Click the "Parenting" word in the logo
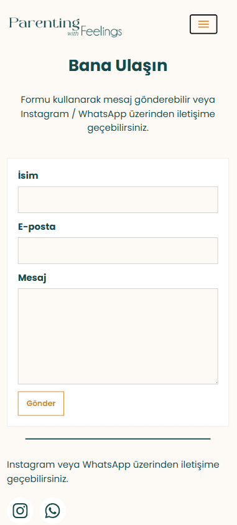This screenshot has height=525, width=237. click(44, 24)
